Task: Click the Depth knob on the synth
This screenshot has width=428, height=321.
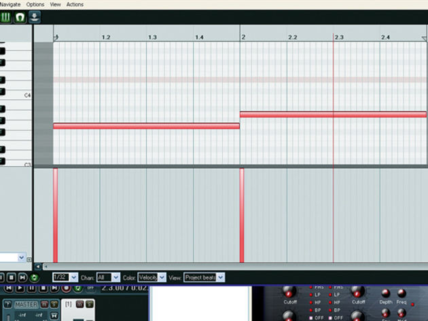Action: click(385, 293)
